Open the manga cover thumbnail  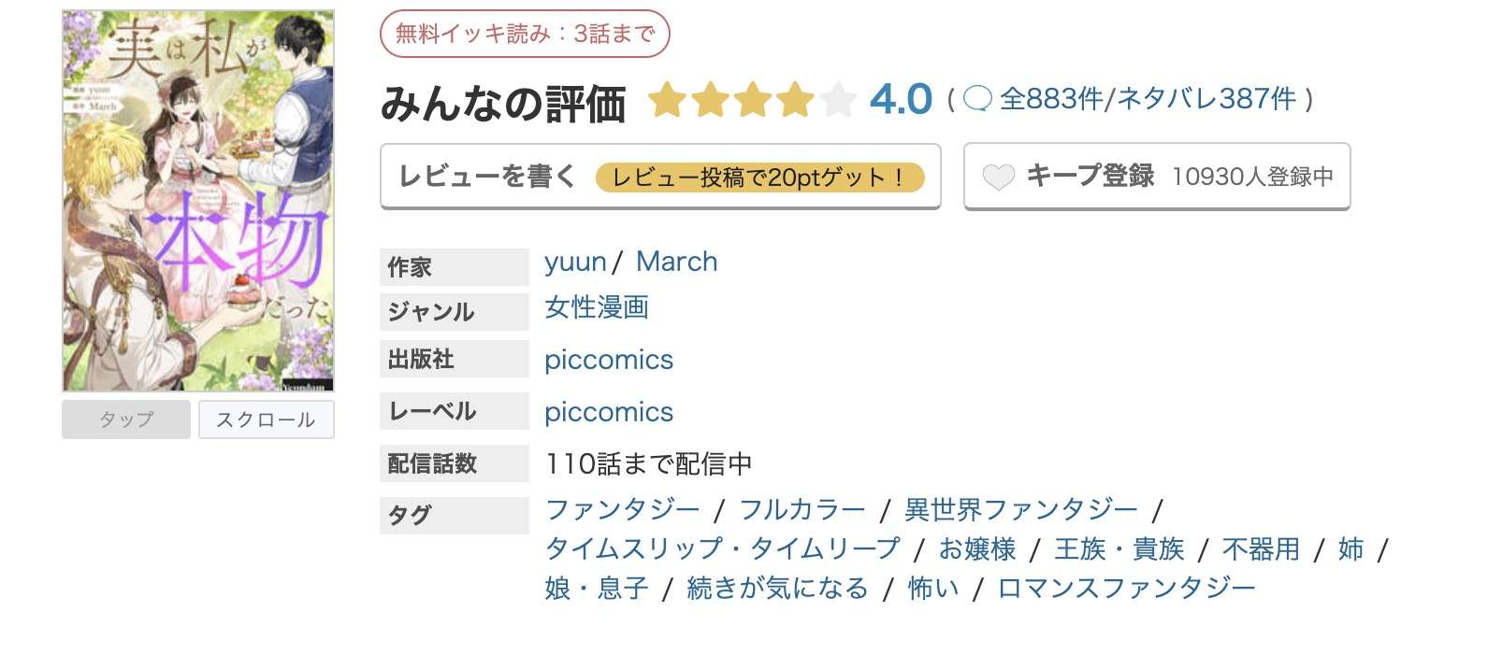196,198
